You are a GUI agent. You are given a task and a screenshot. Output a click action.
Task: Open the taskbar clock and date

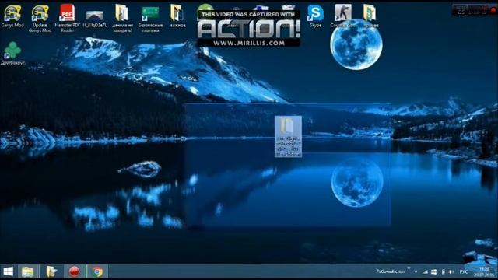484,271
